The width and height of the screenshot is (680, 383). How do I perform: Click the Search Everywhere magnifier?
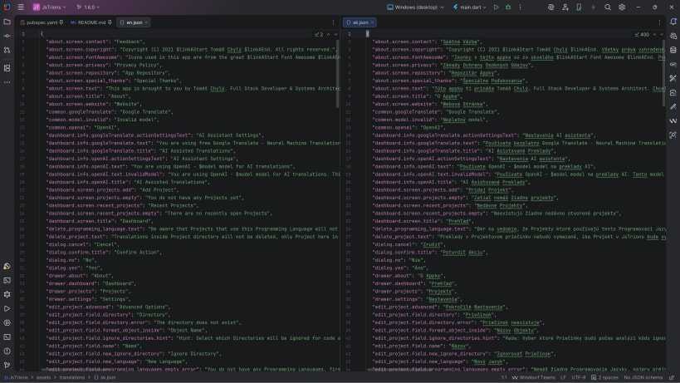pos(608,7)
